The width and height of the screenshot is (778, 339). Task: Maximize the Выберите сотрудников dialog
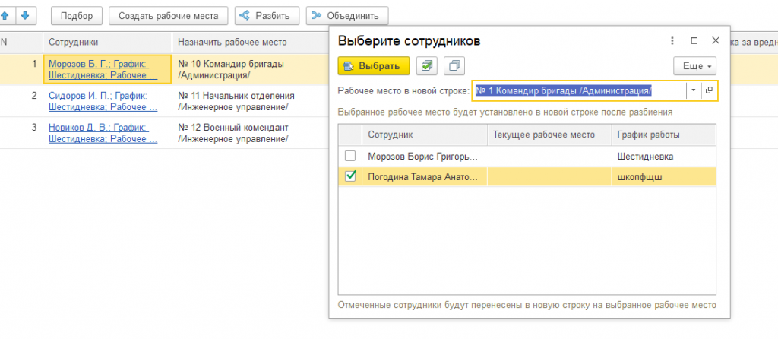click(694, 41)
